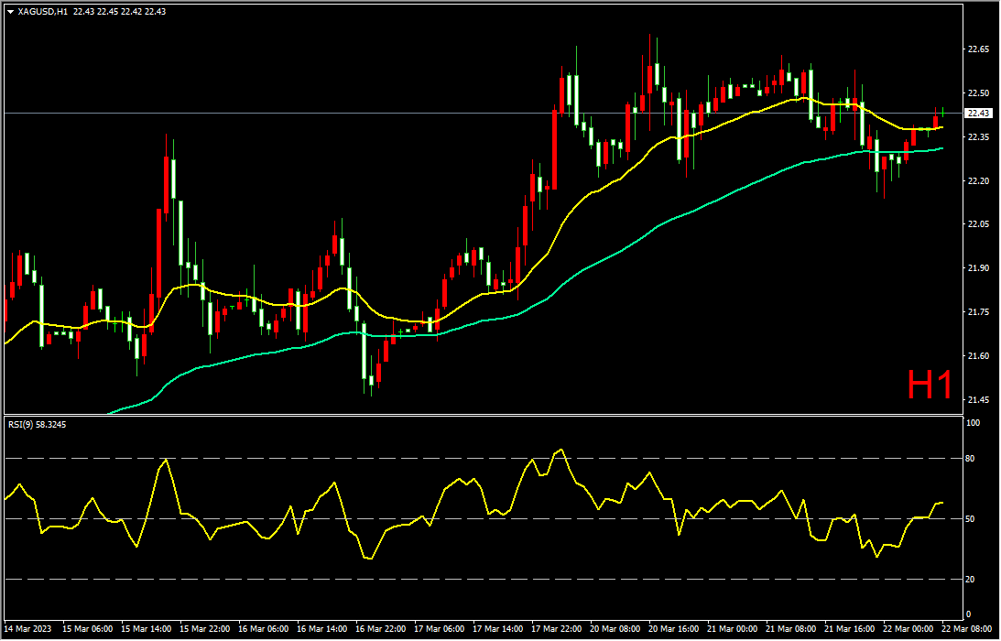Click the 21.45 price scale label
Image resolution: width=1001 pixels, height=641 pixels.
tap(979, 400)
